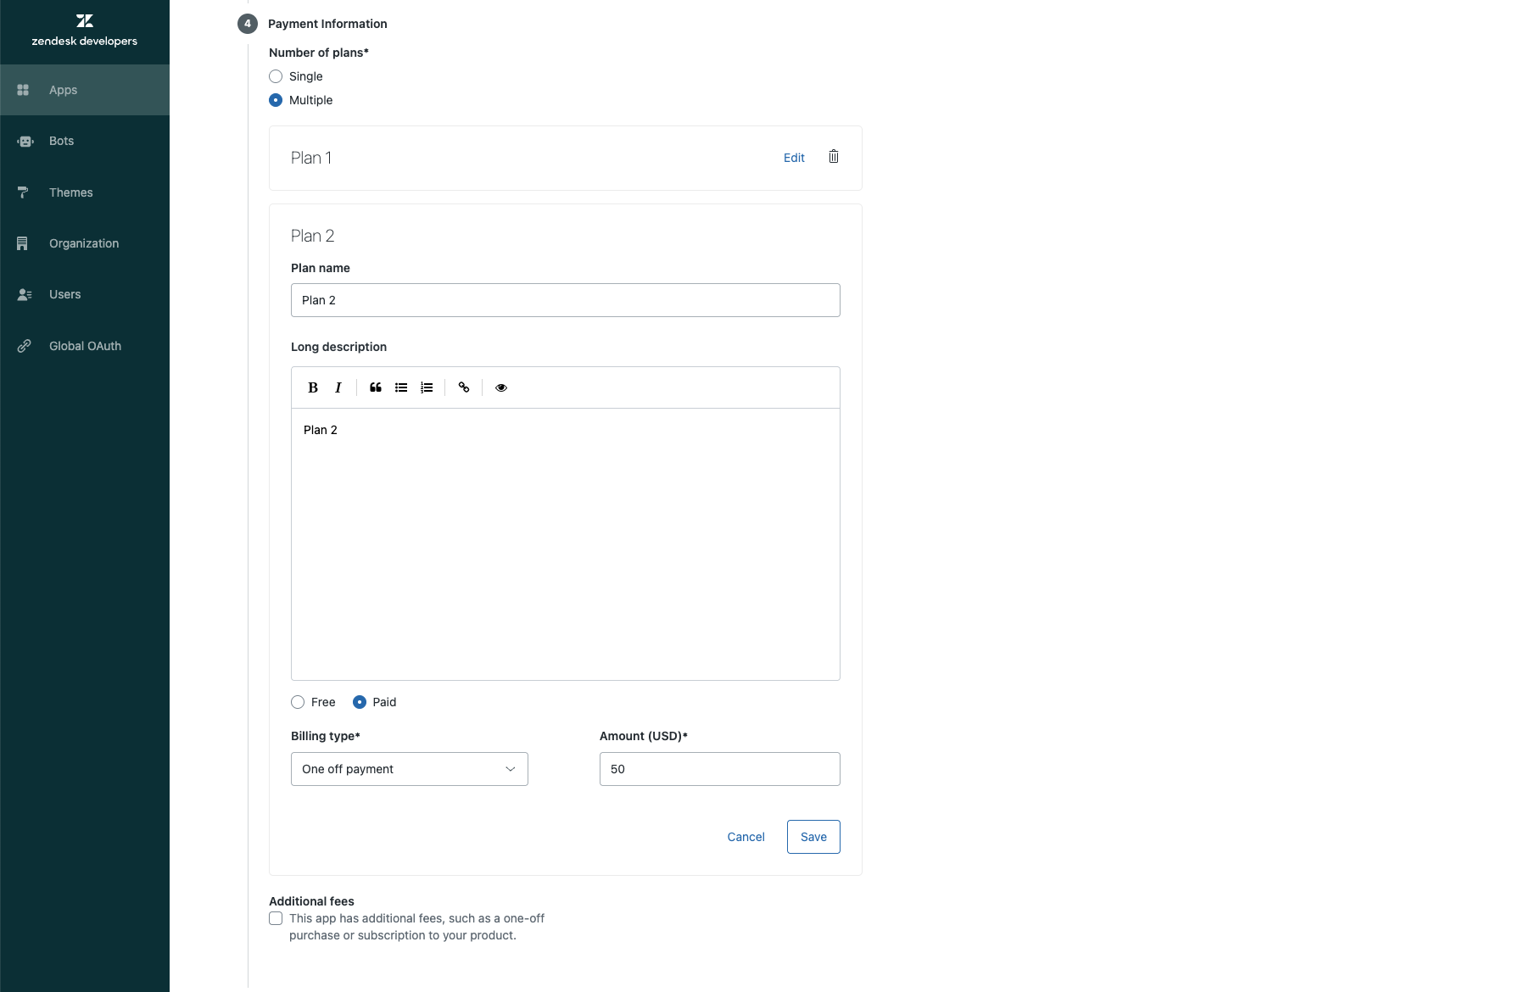The width and height of the screenshot is (1536, 992).
Task: Click the Save button for Plan 2
Action: (813, 837)
